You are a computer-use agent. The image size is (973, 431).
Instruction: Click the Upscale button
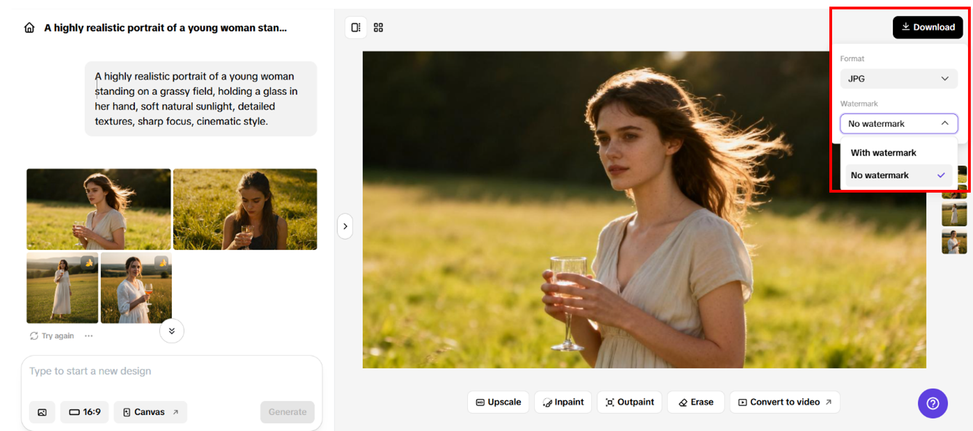498,402
